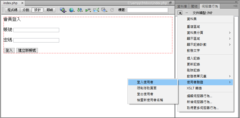240x118 pixels.
Task: Preview in browser globe icon
Action: coord(71,10)
